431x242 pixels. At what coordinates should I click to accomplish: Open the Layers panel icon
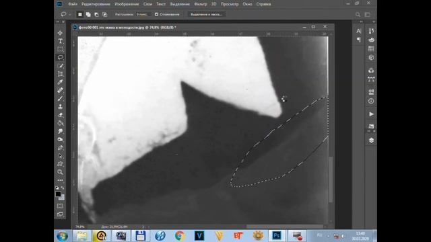pyautogui.click(x=371, y=140)
